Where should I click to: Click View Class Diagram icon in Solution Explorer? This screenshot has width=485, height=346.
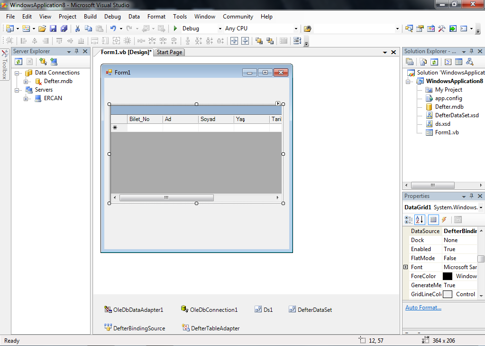[469, 62]
